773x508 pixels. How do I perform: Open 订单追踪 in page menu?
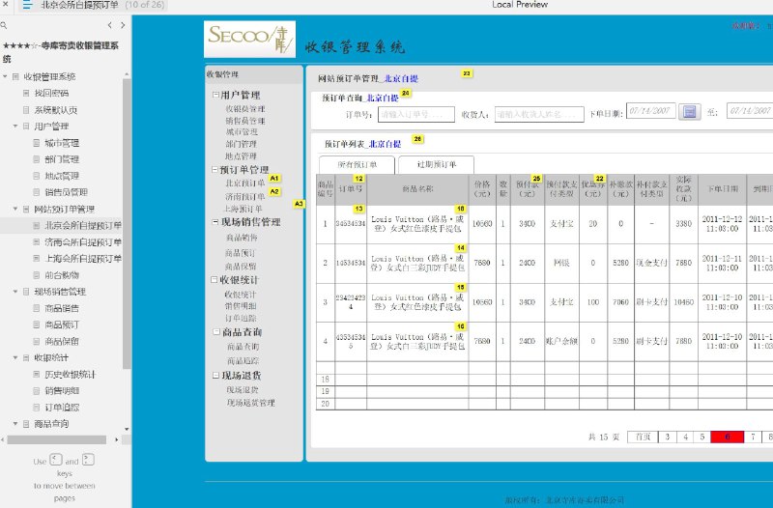click(x=241, y=319)
